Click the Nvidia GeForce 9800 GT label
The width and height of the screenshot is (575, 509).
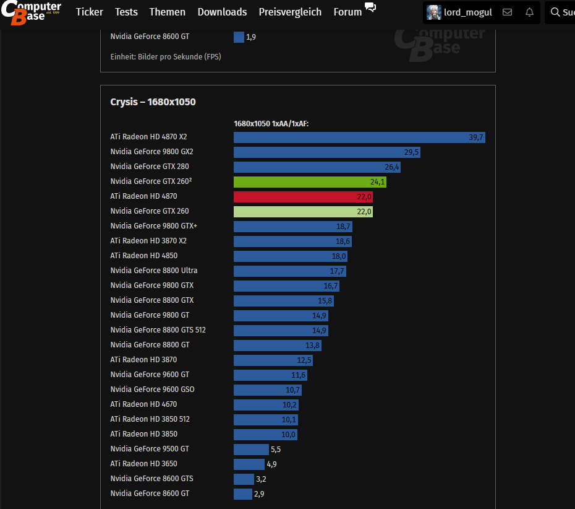(x=150, y=315)
